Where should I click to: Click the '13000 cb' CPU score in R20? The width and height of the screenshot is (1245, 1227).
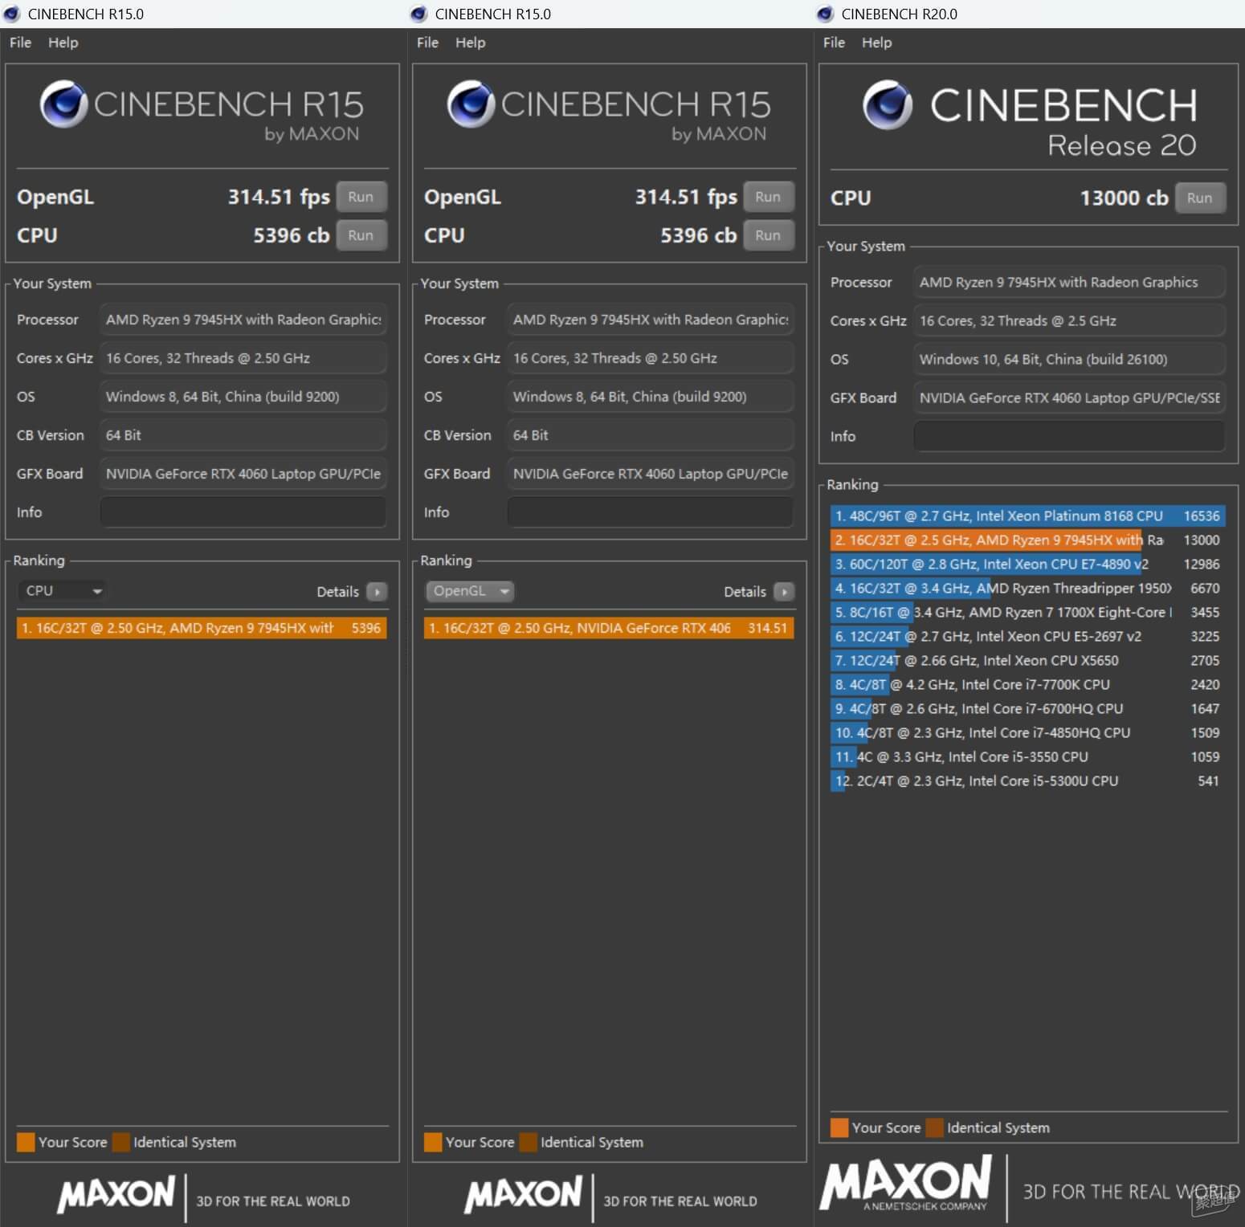tap(1124, 198)
